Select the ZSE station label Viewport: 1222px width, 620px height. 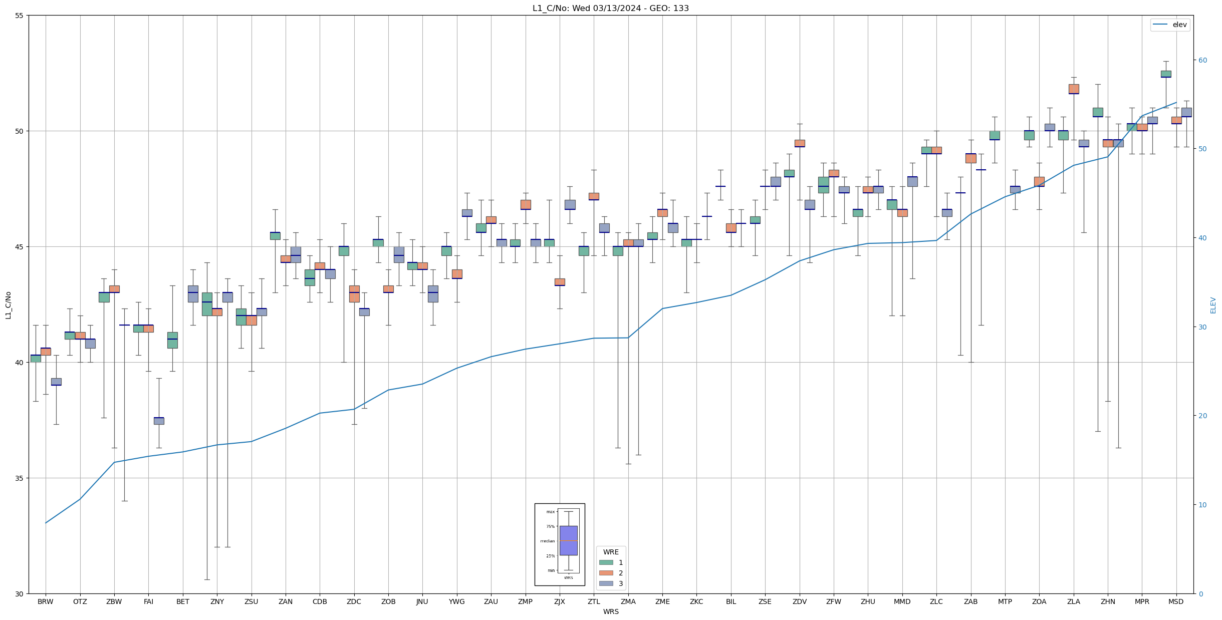(x=765, y=602)
